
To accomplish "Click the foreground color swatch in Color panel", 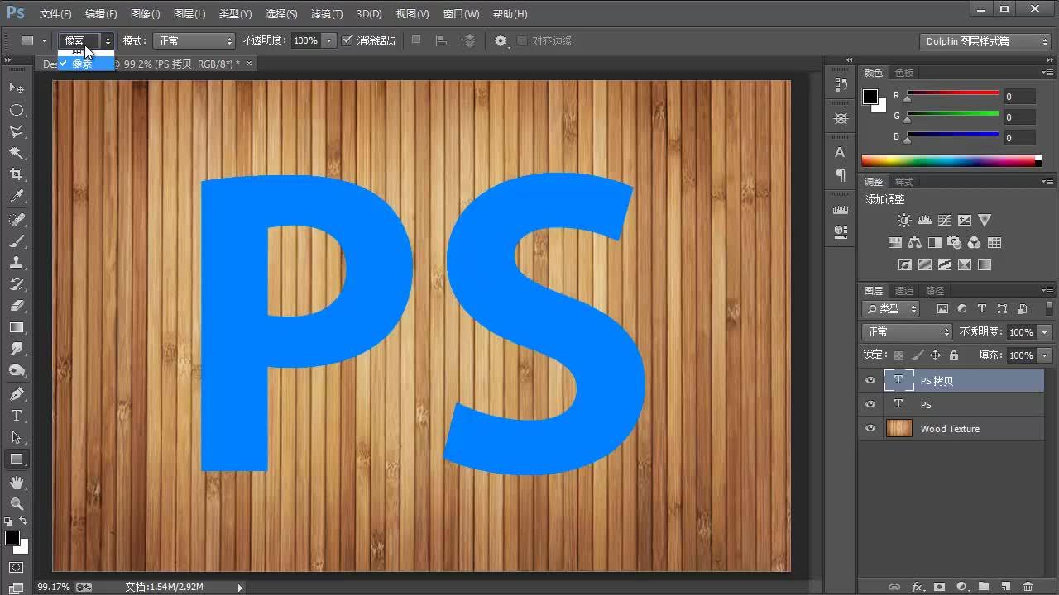I will pos(870,97).
